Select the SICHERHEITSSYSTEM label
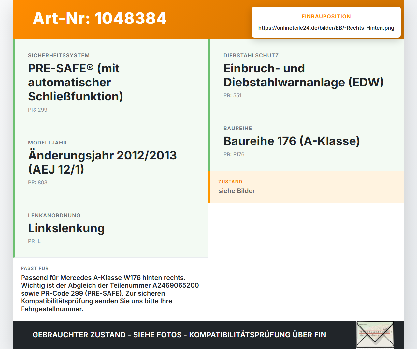 (x=59, y=55)
